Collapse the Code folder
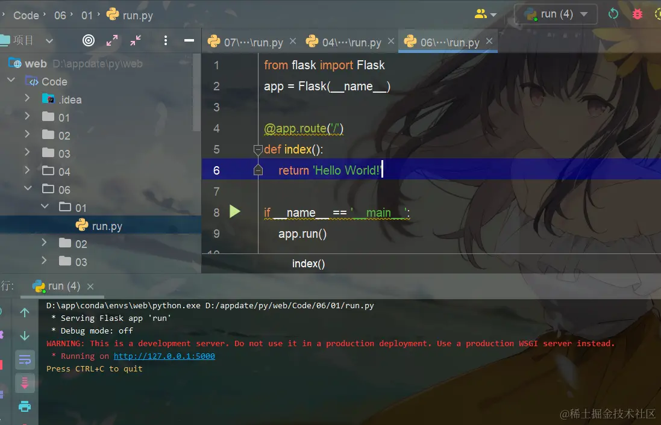The height and width of the screenshot is (425, 661). click(x=11, y=80)
